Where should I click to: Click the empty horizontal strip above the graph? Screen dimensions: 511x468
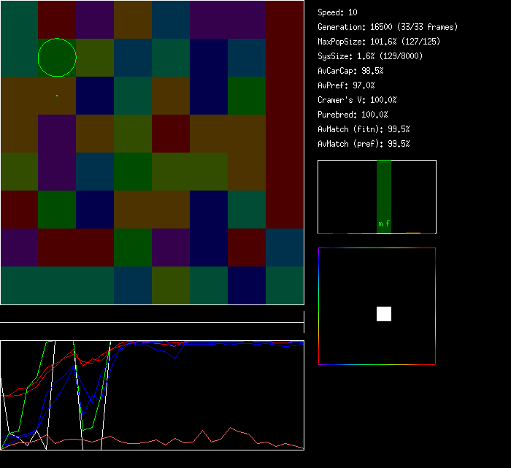tap(152, 315)
